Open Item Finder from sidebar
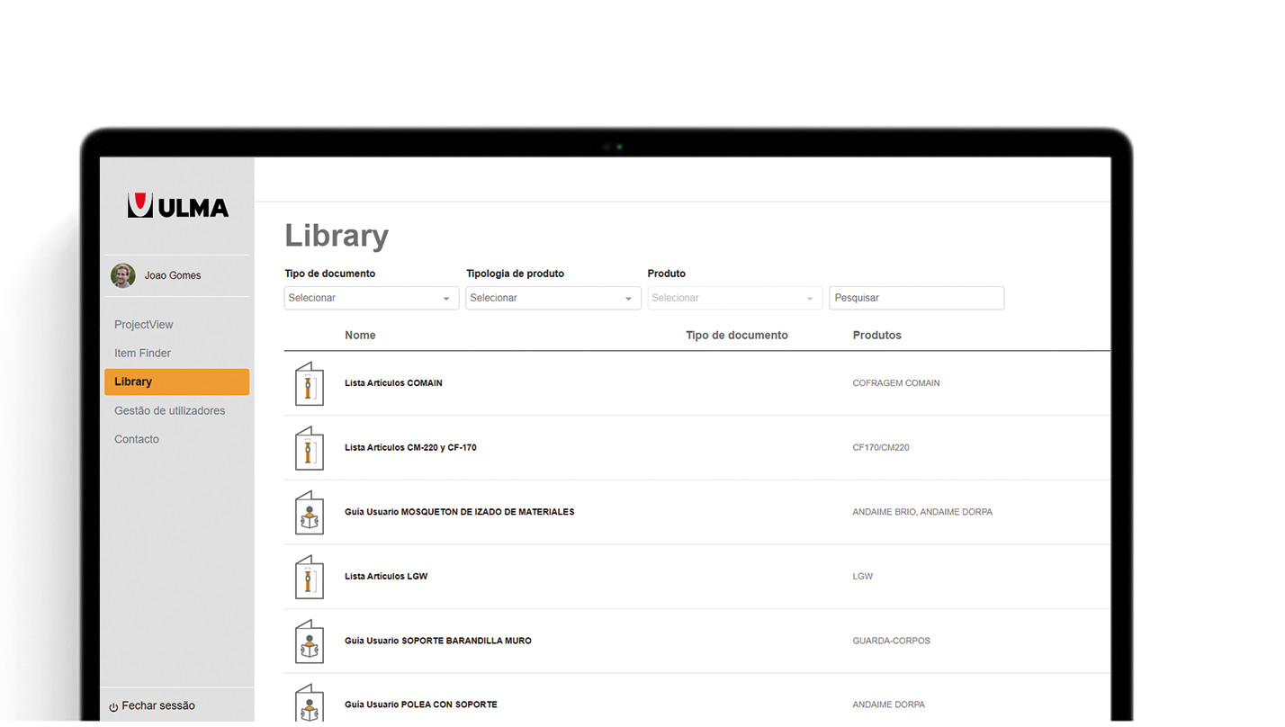 (x=142, y=354)
